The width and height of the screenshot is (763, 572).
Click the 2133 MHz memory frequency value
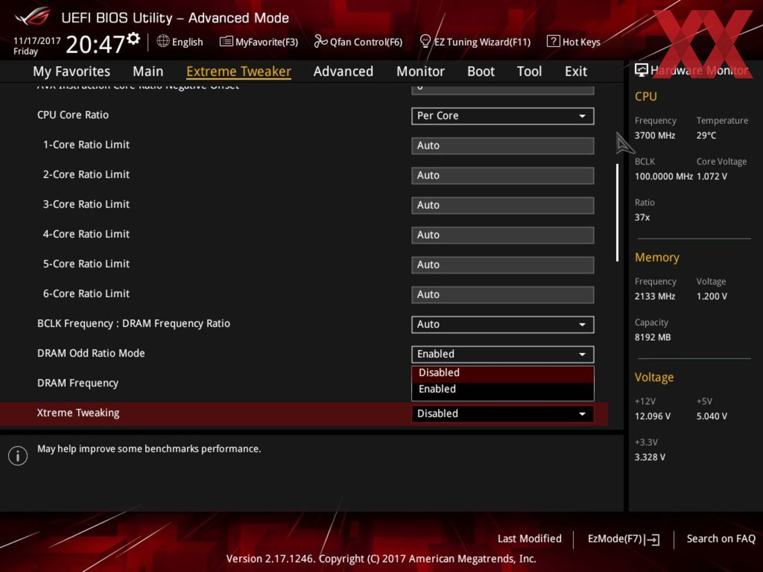point(655,296)
